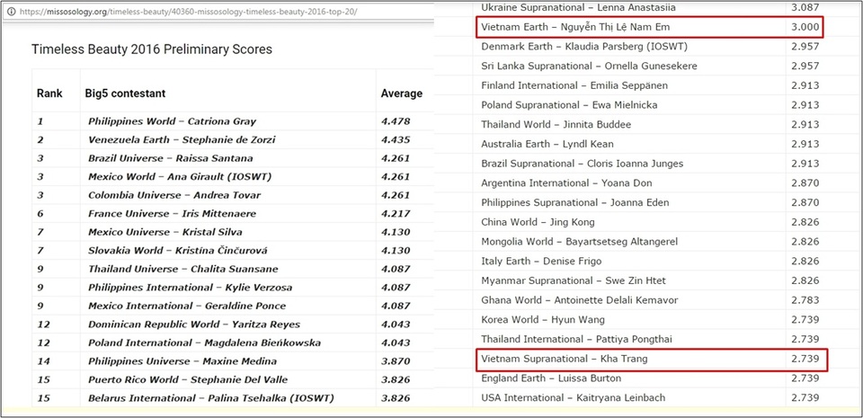This screenshot has height=418, width=863.
Task: Select Ghana World – Antoinette Delali Kemavor
Action: [x=580, y=300]
